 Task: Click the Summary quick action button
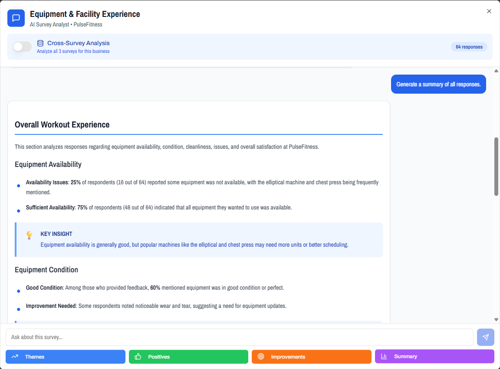434,356
